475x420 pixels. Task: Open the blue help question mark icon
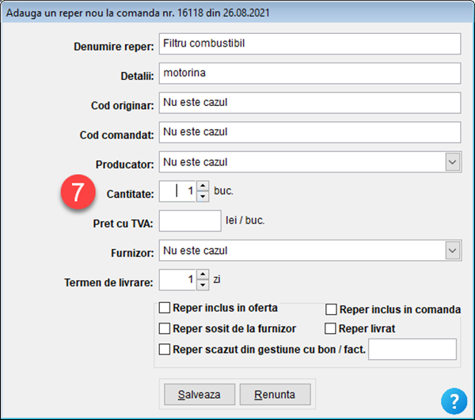454,401
